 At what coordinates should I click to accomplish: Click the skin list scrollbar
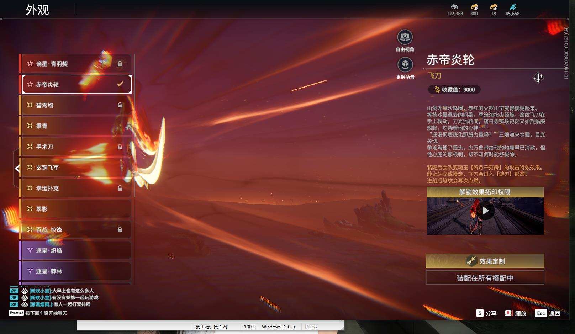(134, 126)
